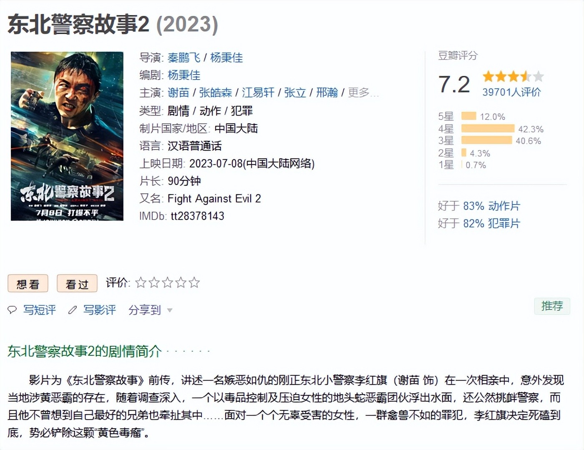Click the speech bubble short-review icon
The width and height of the screenshot is (584, 450).
[12, 310]
